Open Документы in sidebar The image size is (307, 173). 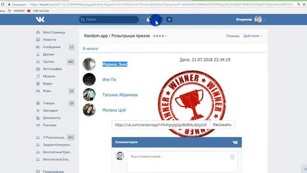52,118
